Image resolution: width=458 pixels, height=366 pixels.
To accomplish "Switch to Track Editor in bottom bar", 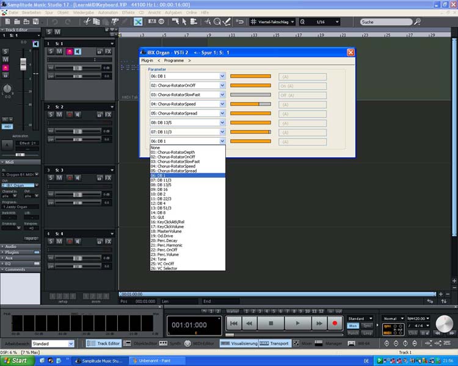I will click(x=103, y=343).
